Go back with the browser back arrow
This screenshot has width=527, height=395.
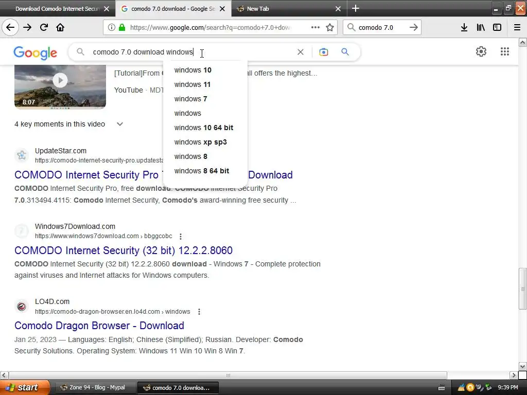click(10, 27)
